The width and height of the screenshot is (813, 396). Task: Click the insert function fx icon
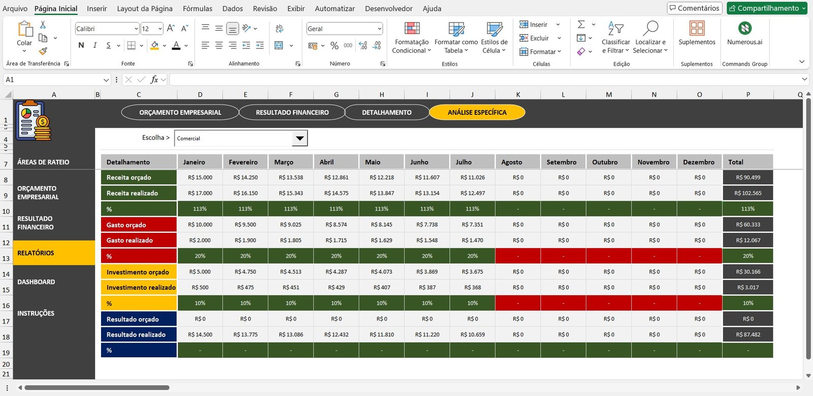point(154,80)
